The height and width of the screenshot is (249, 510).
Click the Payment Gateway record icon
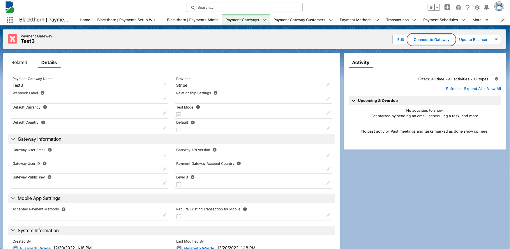pos(13,39)
